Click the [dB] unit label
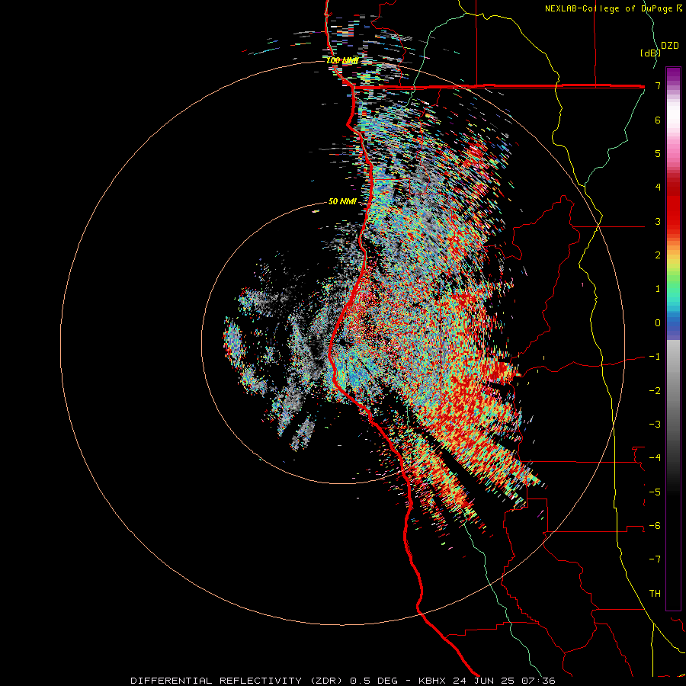Viewport: 686px width, 686px height. pyautogui.click(x=649, y=53)
